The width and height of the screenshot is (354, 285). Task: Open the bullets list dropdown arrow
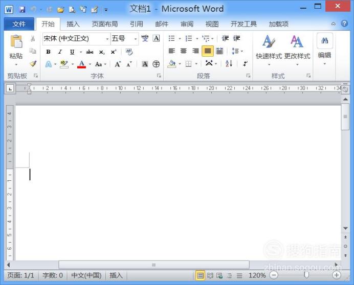pyautogui.click(x=180, y=38)
